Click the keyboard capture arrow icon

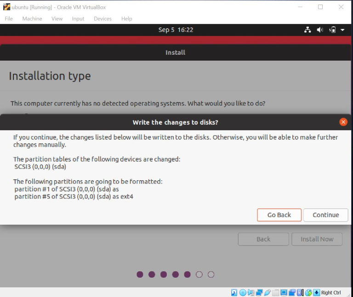(316, 292)
